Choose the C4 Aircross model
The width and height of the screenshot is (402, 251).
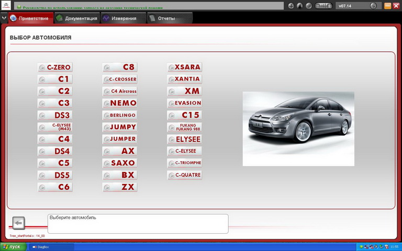120,91
